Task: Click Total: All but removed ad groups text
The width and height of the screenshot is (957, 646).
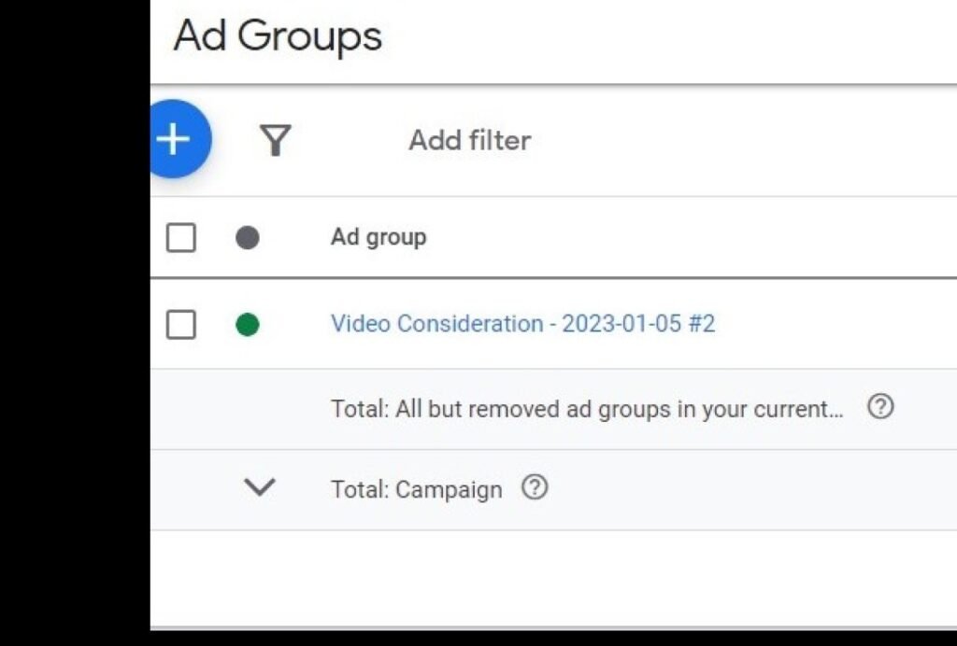Action: coord(586,409)
